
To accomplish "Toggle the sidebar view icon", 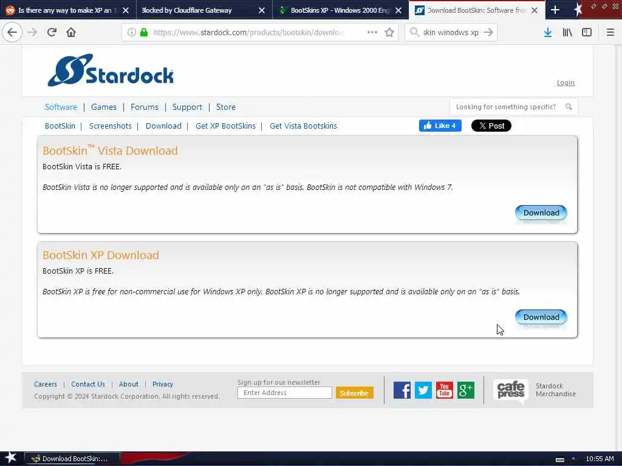I will pos(587,32).
